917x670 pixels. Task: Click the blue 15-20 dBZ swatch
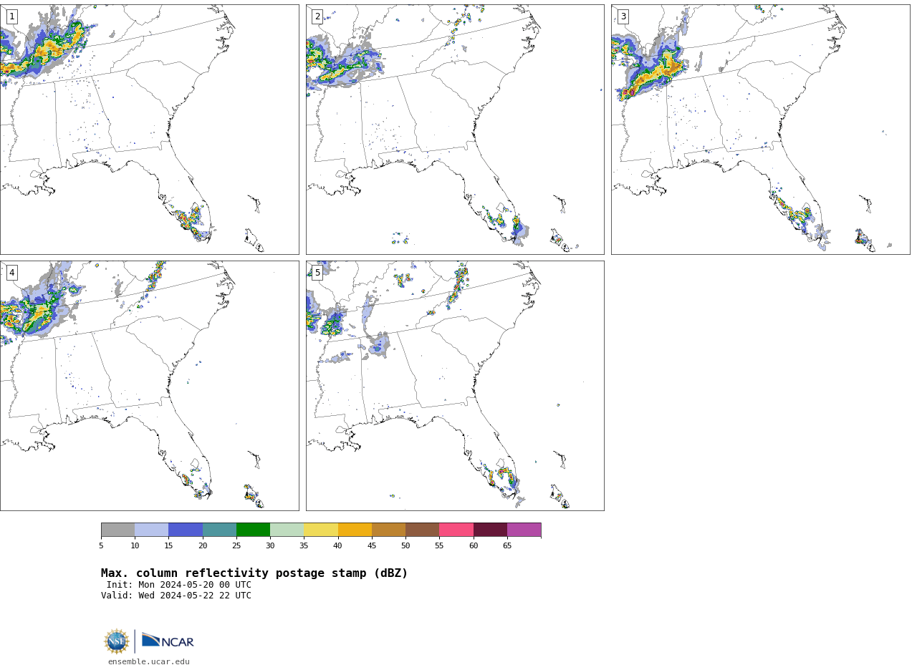[186, 530]
